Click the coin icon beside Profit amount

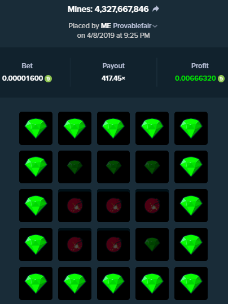[221, 79]
